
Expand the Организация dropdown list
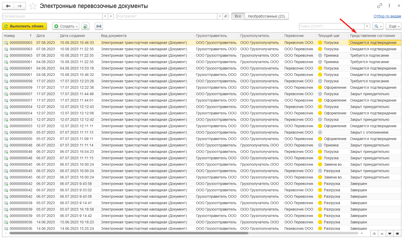point(105,16)
